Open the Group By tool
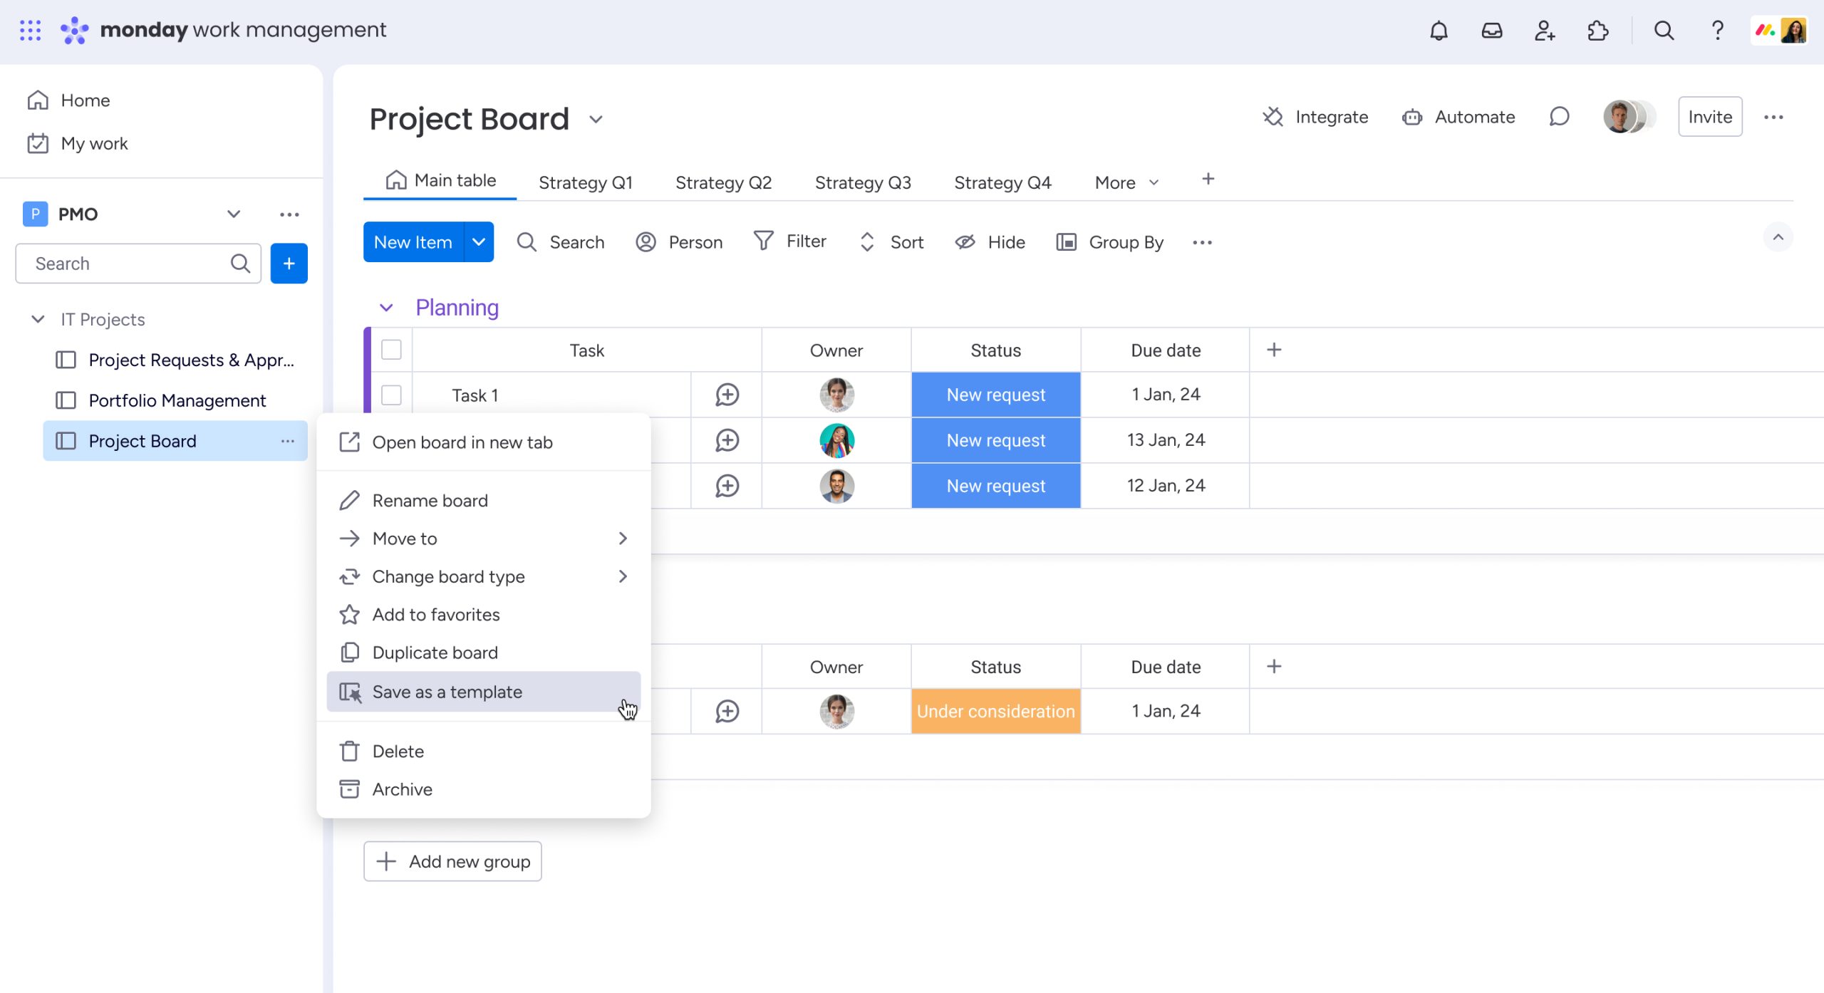 click(1110, 242)
